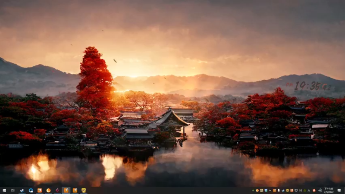The width and height of the screenshot is (345, 194).
Task: Click the letter A input indicator
Action: [309, 191]
